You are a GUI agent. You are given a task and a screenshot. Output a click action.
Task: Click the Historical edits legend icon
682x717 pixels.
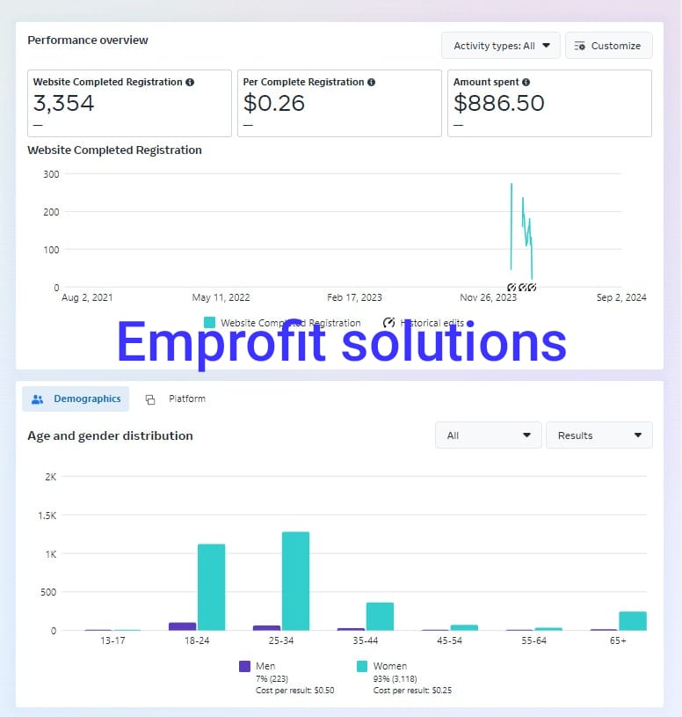389,323
